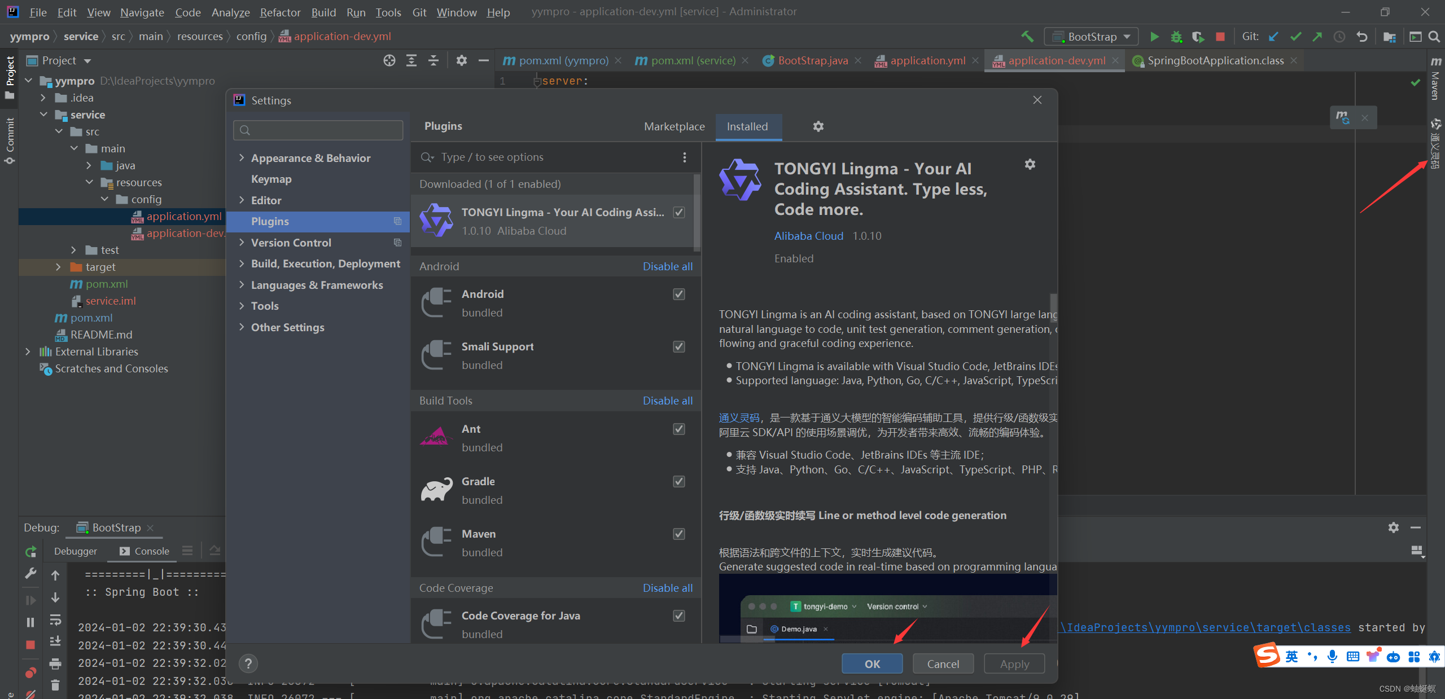Screen dimensions: 1445x699
Task: Expand Build, Execution, Deployment settings
Action: click(242, 263)
